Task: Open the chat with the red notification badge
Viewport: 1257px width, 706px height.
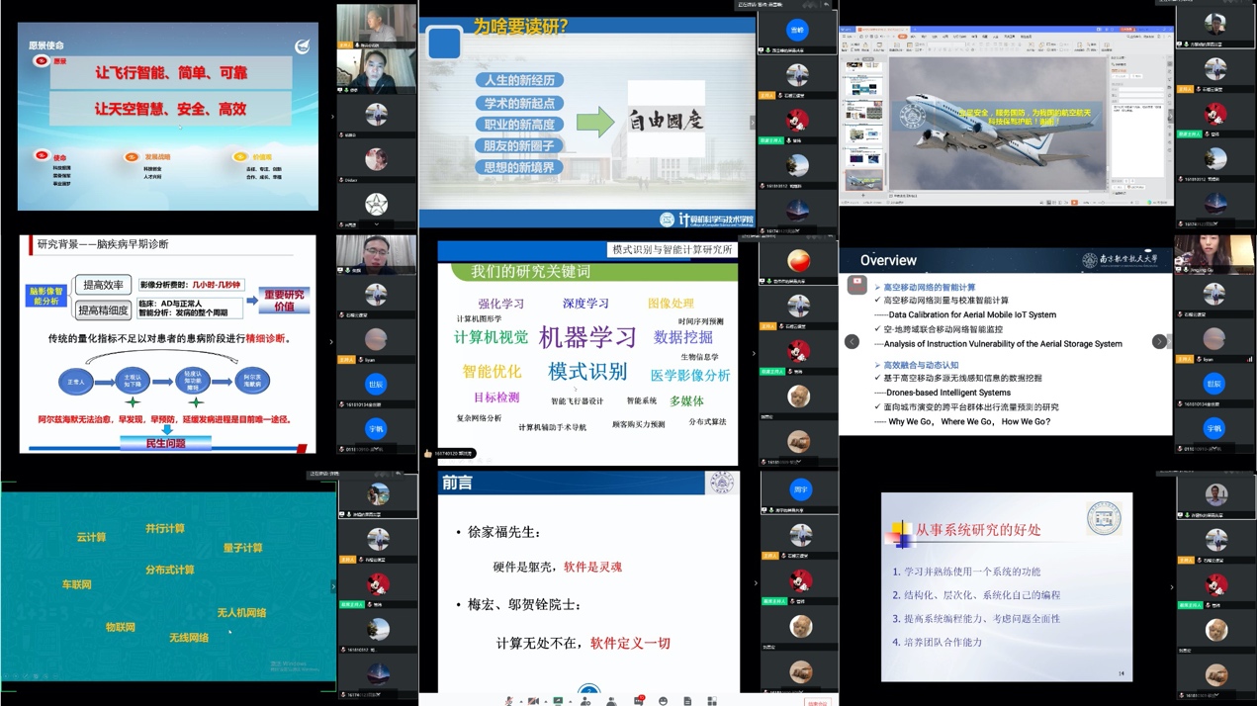Action: [x=638, y=701]
